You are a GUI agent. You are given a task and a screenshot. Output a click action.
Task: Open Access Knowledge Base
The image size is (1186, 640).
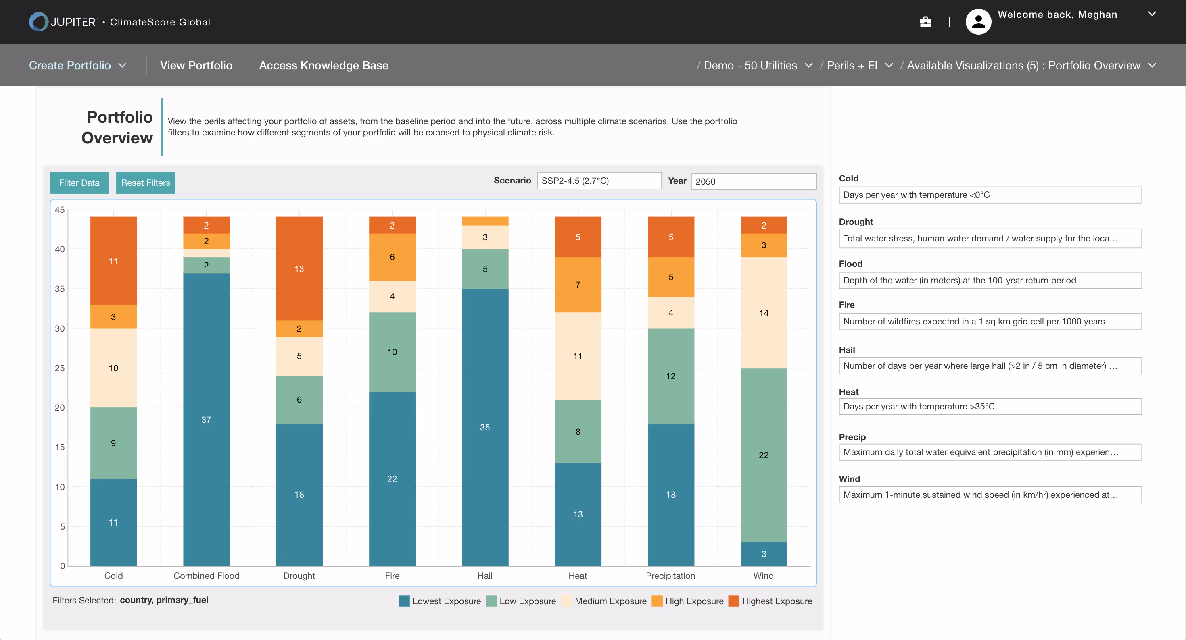click(323, 65)
